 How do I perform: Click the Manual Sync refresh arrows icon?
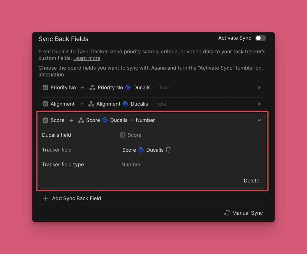(227, 213)
